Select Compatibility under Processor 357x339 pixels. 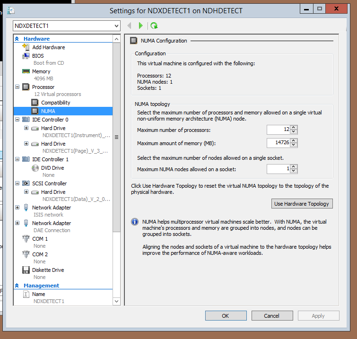point(55,103)
